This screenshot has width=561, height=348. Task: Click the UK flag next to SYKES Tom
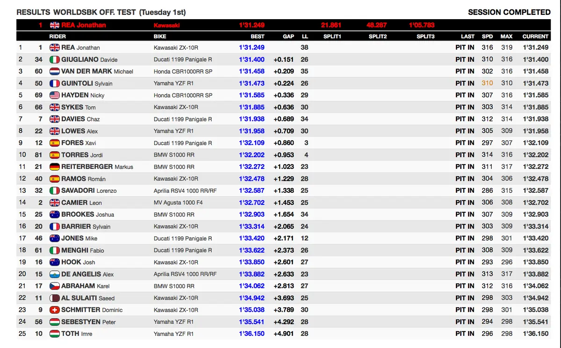click(55, 107)
